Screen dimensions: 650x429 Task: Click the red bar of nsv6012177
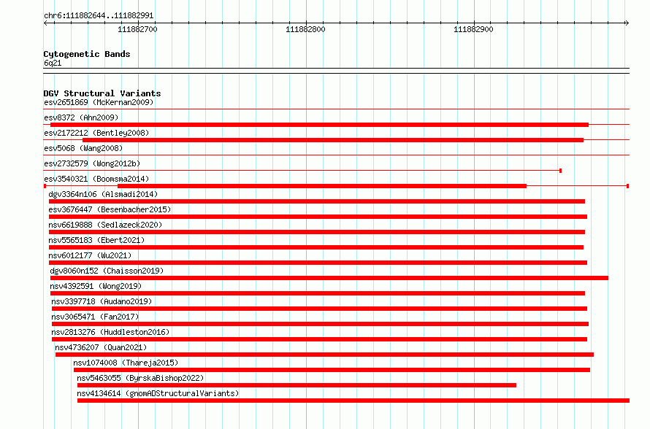(318, 263)
